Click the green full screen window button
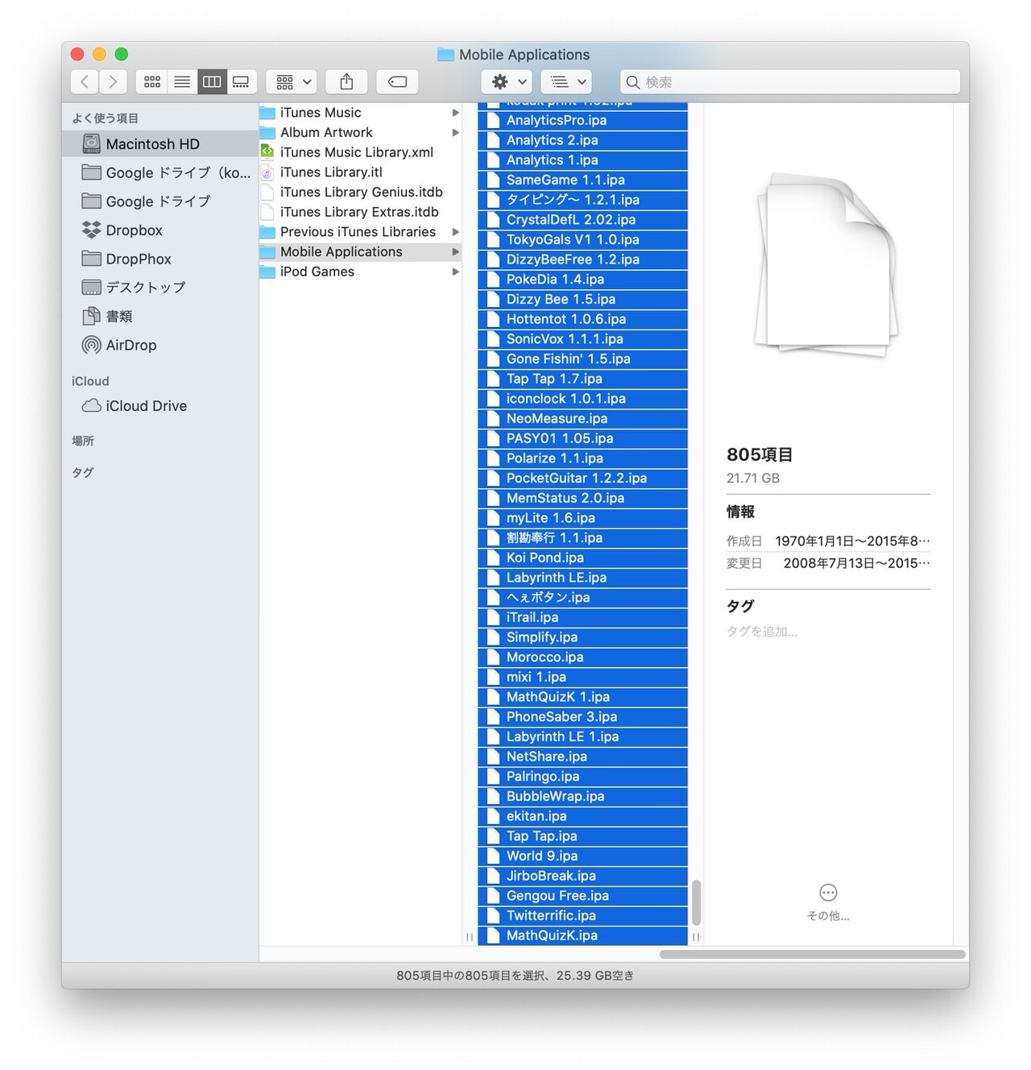Viewport: 1031px width, 1070px height. [x=122, y=54]
